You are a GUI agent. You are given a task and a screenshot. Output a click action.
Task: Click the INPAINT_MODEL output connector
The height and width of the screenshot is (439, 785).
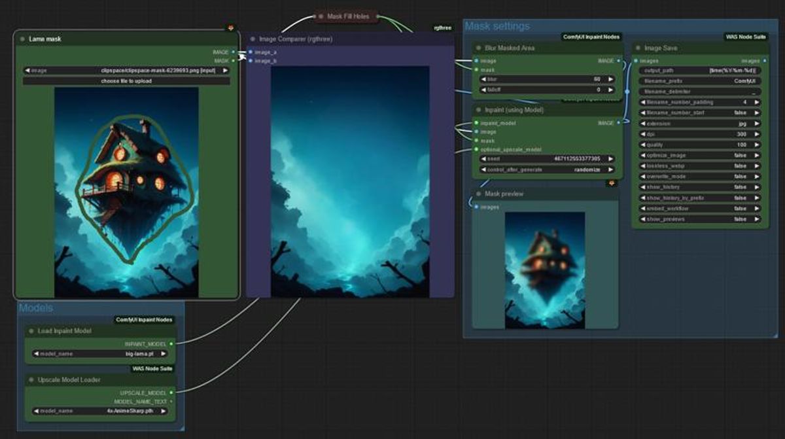coord(171,343)
